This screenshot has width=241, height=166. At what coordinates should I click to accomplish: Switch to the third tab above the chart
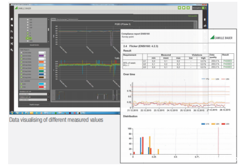[x=73, y=19]
